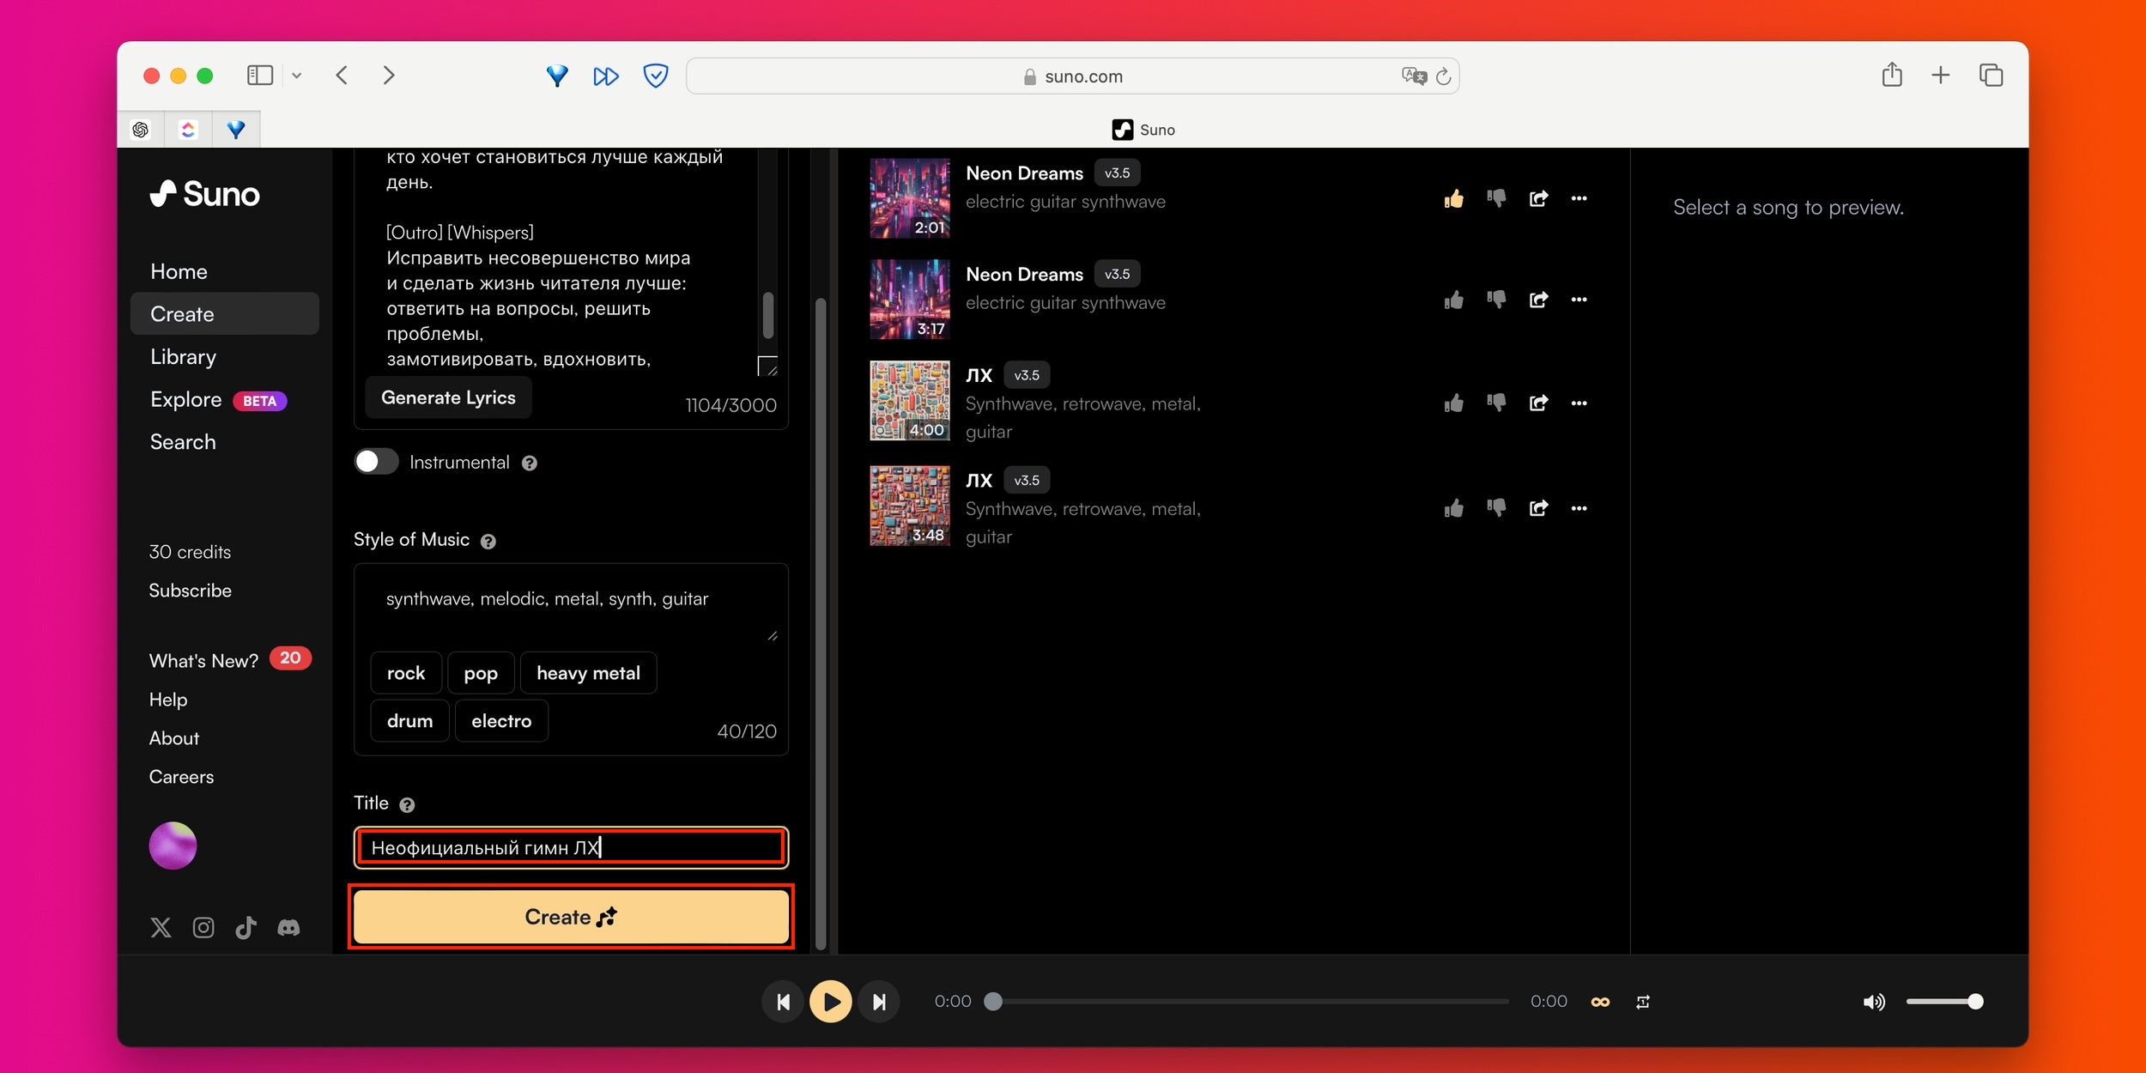This screenshot has height=1073, width=2146.
Task: Toggle Safari sidebar panel
Action: (x=260, y=76)
